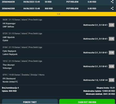Click Multirezultat 1:2, 1:3 ili 1:4 label
This screenshot has width=116, height=104.
[95, 80]
